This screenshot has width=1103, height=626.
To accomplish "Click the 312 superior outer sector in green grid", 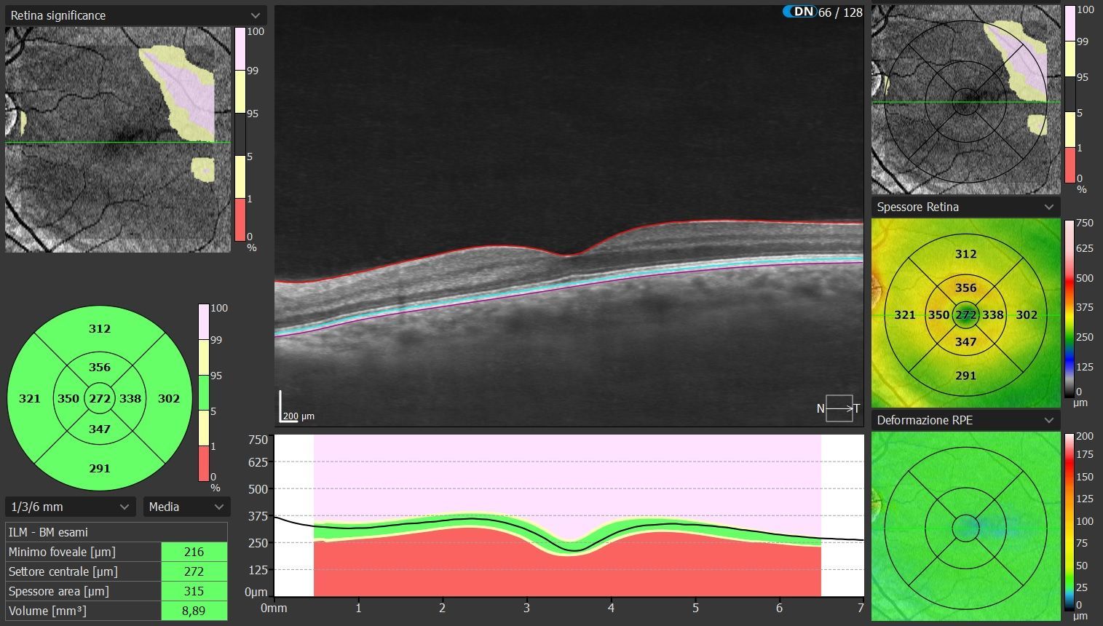I will (100, 328).
